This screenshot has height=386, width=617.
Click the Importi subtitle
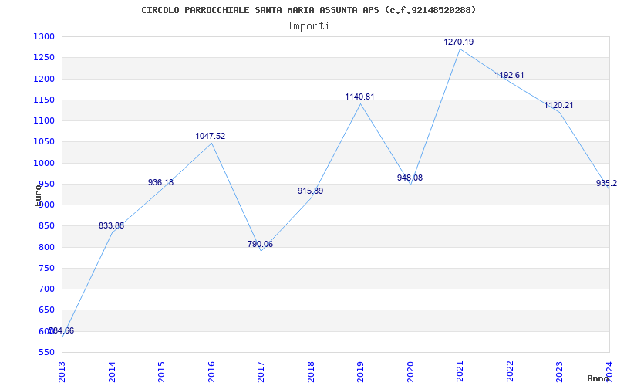308,26
